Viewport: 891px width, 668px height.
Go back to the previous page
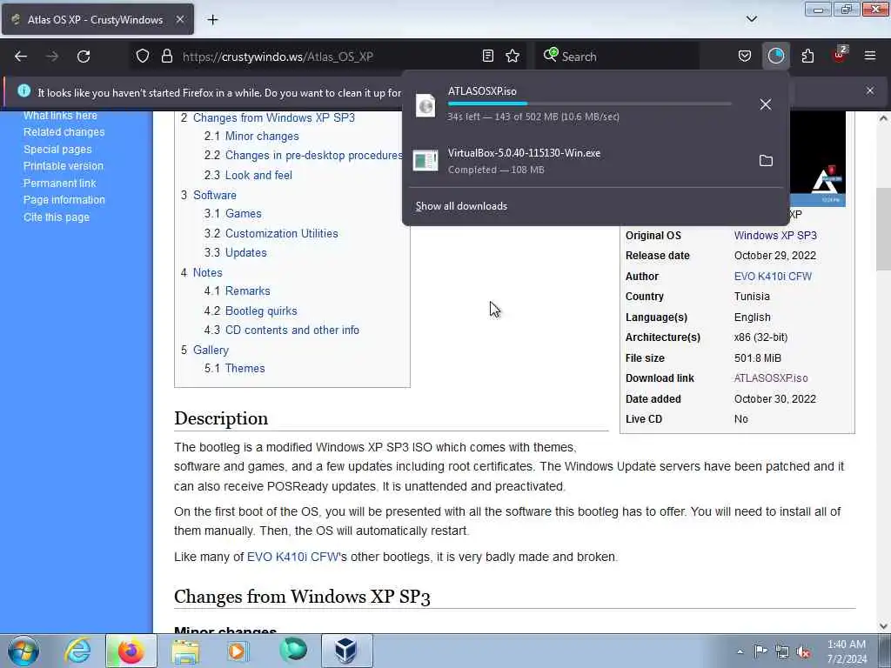point(21,57)
